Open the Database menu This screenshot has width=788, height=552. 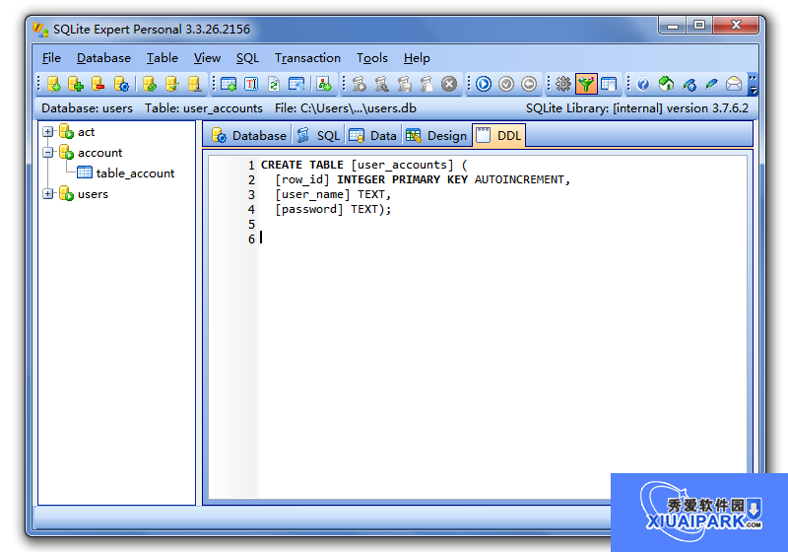(103, 58)
